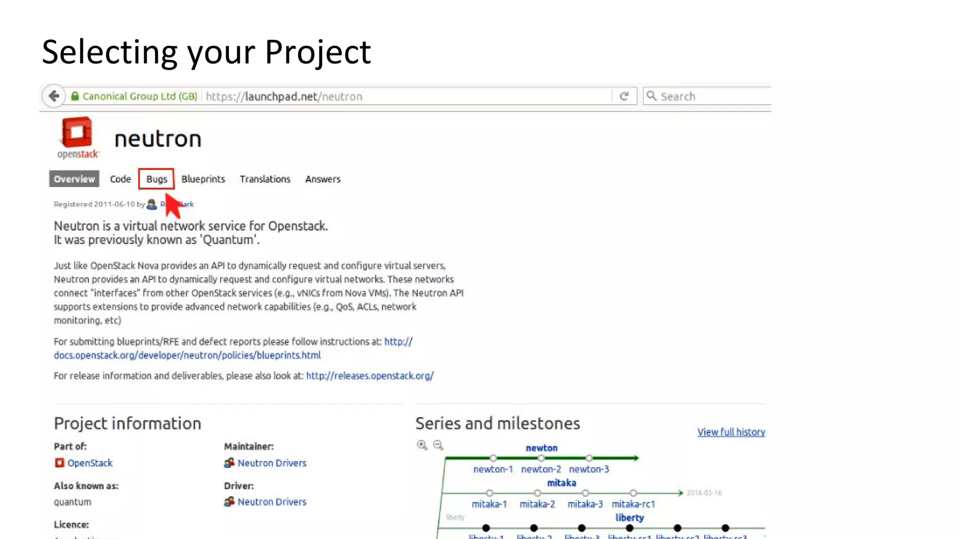Select the mitaka-2 milestone marker
This screenshot has width=959, height=539.
pos(537,493)
